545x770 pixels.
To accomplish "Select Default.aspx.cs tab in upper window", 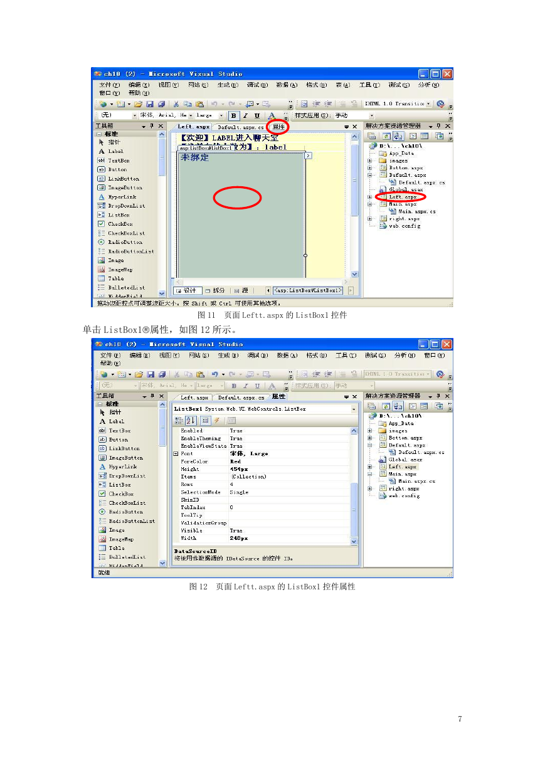I will point(241,127).
